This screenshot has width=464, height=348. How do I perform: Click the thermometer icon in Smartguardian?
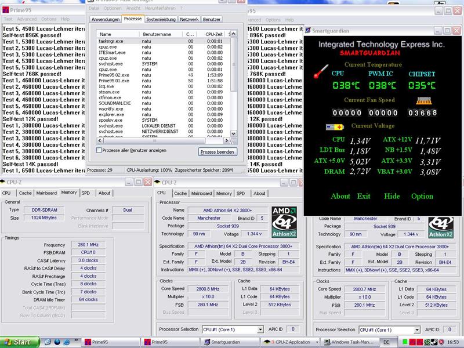pyautogui.click(x=321, y=71)
